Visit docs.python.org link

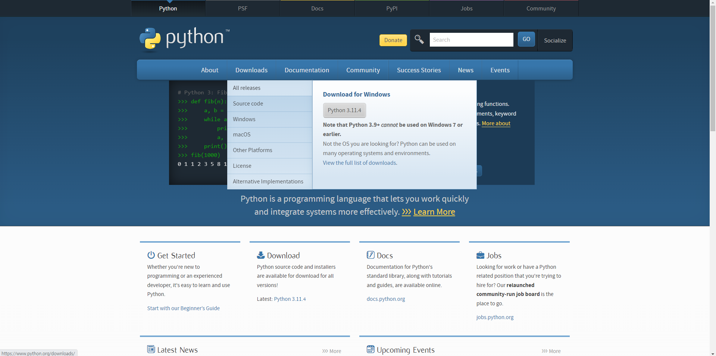pos(386,299)
